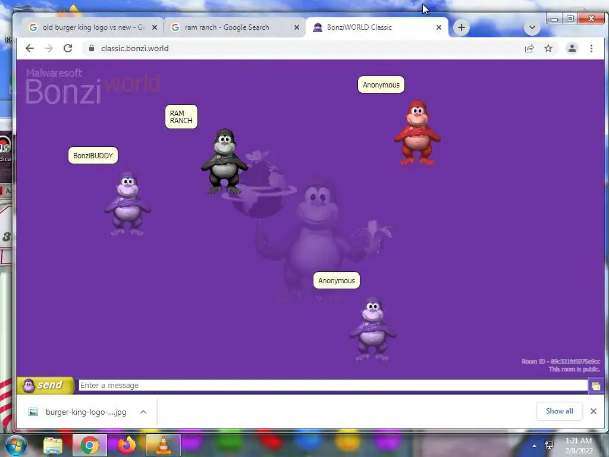Open Firefox from the taskbar
Image resolution: width=609 pixels, height=457 pixels.
tap(127, 445)
